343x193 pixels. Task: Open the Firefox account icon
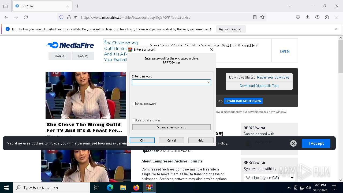[317, 17]
